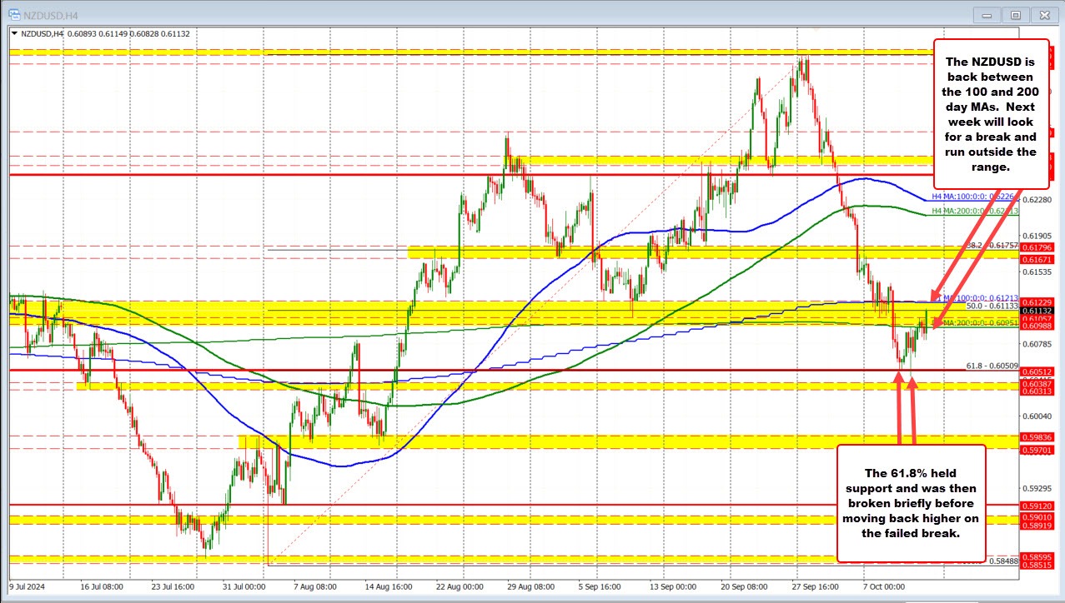The width and height of the screenshot is (1065, 603).
Task: Click the red price label 0.59120
Action: point(1037,506)
